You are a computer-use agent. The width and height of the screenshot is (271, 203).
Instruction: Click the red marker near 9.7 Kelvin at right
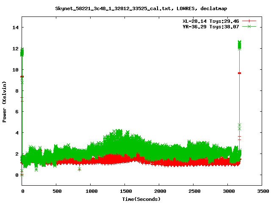pos(239,73)
